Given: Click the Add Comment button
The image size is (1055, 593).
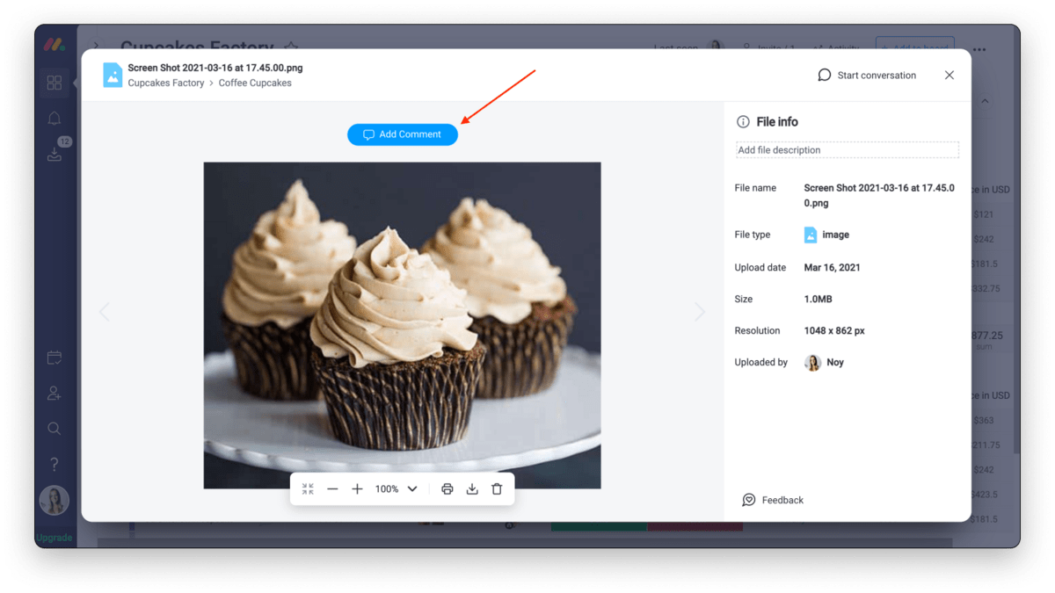Looking at the screenshot, I should pos(402,134).
